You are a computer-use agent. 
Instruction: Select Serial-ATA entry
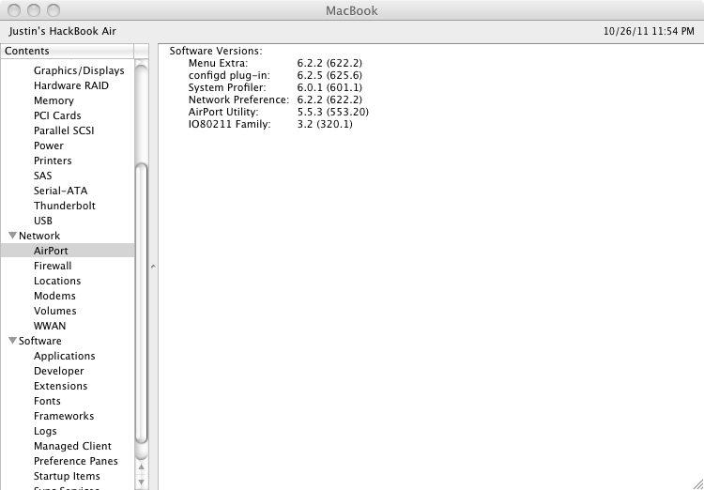(x=61, y=191)
